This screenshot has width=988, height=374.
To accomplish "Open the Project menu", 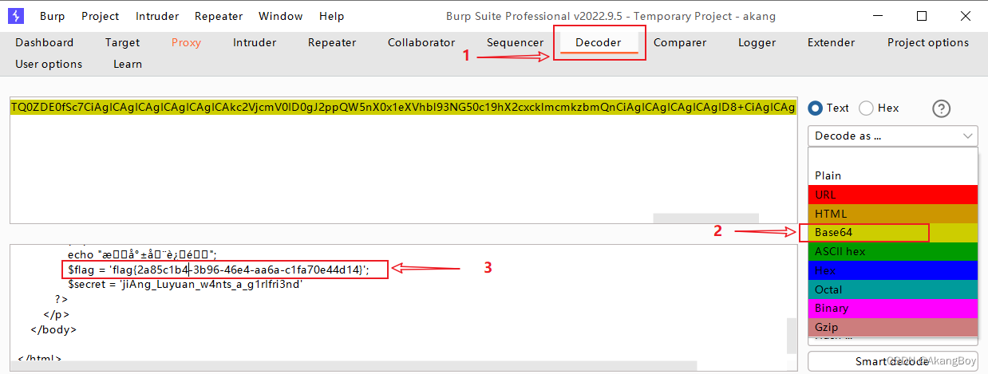I will 101,16.
